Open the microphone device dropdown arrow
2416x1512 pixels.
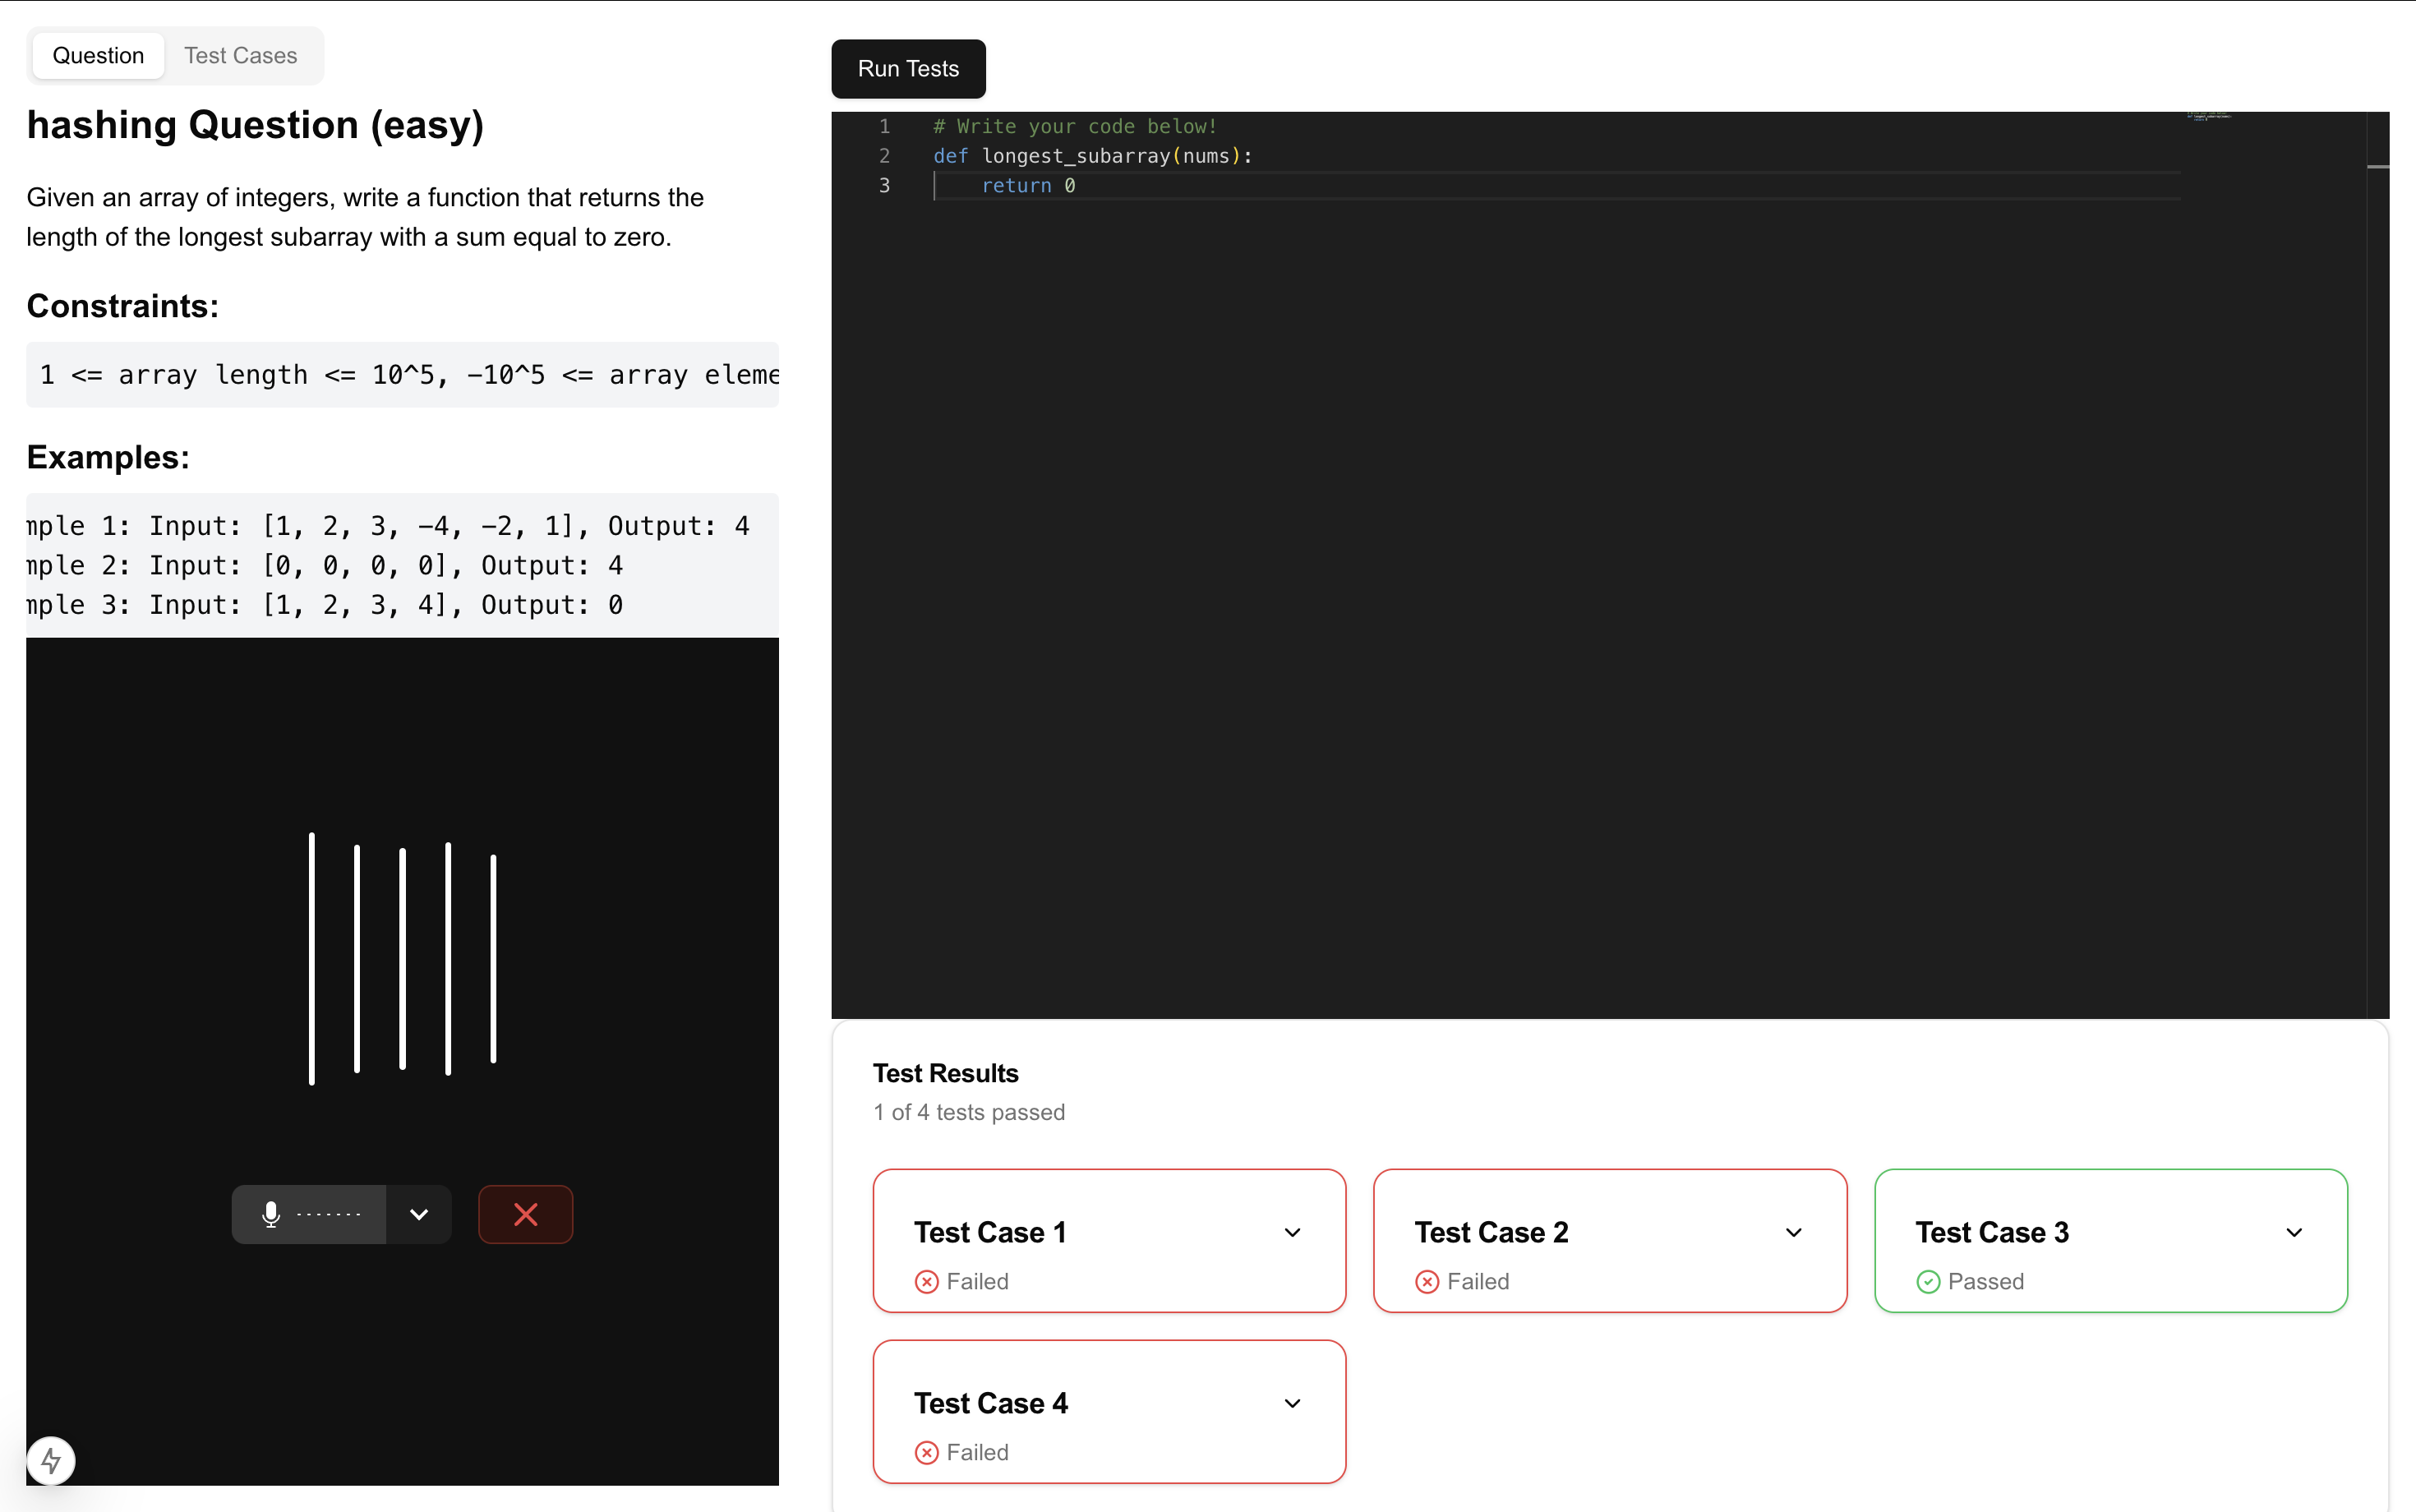coord(419,1214)
